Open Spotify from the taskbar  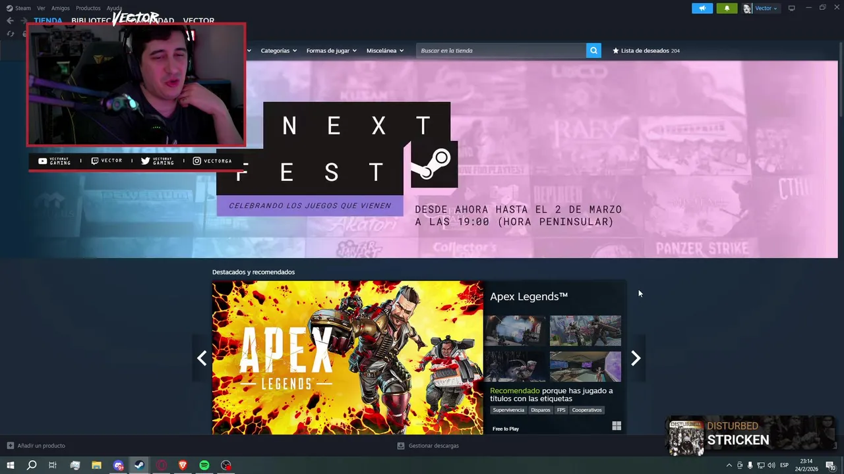204,465
